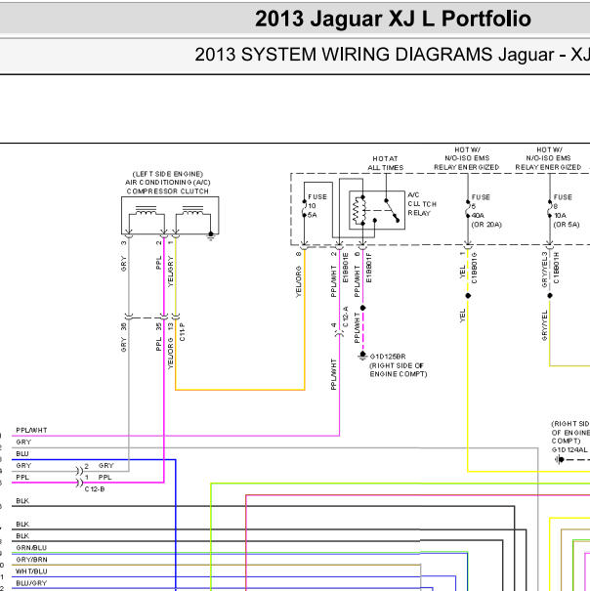The height and width of the screenshot is (591, 590).
Task: Click the "GRY/YEL" wire label below C1BB01H
Action: (x=544, y=325)
